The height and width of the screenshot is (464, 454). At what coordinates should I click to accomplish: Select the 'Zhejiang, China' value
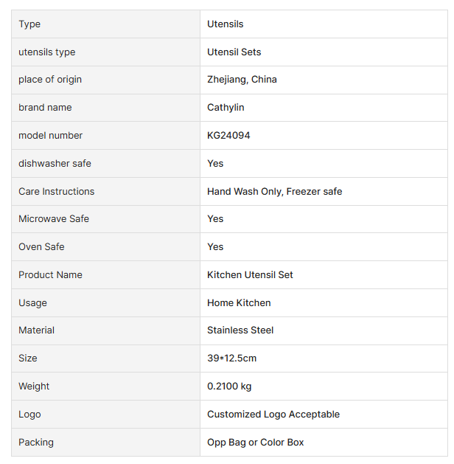(242, 80)
